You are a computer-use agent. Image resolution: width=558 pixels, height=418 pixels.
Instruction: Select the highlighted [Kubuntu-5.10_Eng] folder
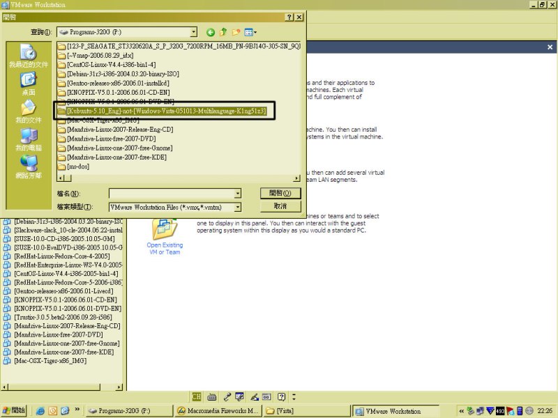coord(162,111)
